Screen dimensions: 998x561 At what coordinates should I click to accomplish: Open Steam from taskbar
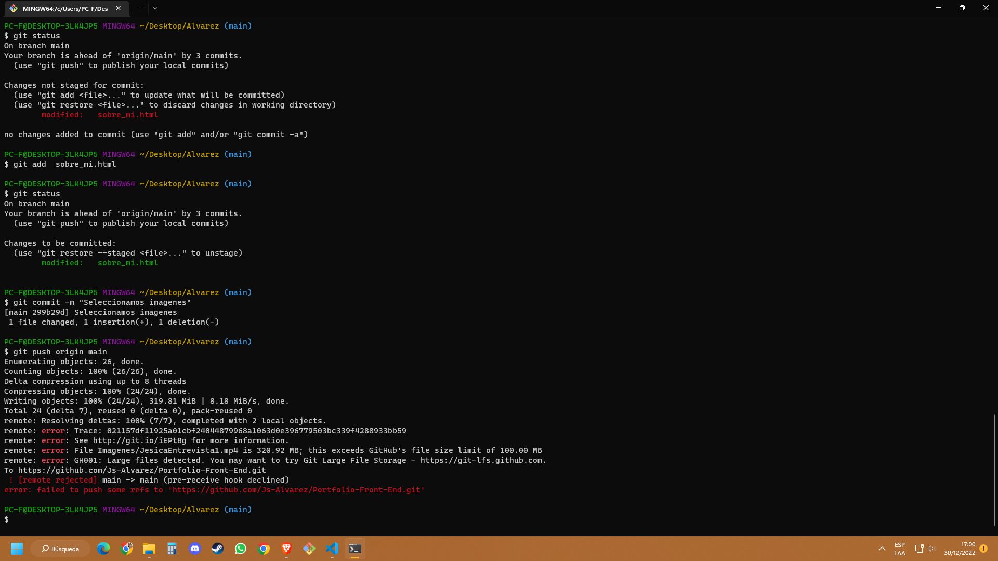pos(217,549)
